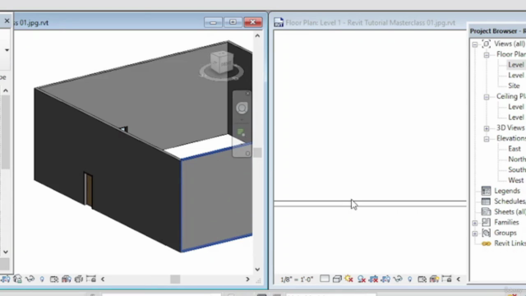Toggle Reveal Hidden Elements bulb in floor plan view
Image resolution: width=526 pixels, height=296 pixels.
click(410, 280)
